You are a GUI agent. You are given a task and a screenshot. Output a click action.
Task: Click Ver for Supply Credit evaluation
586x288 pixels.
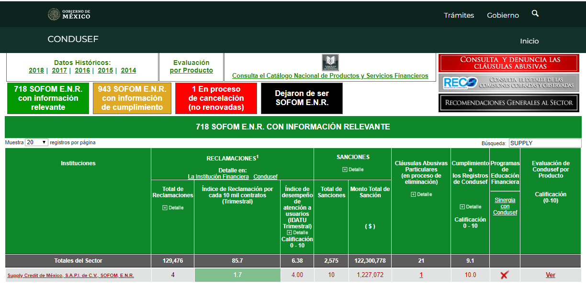(x=551, y=275)
